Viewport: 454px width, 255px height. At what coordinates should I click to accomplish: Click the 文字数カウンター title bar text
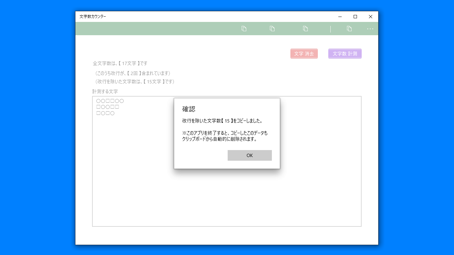(x=92, y=16)
